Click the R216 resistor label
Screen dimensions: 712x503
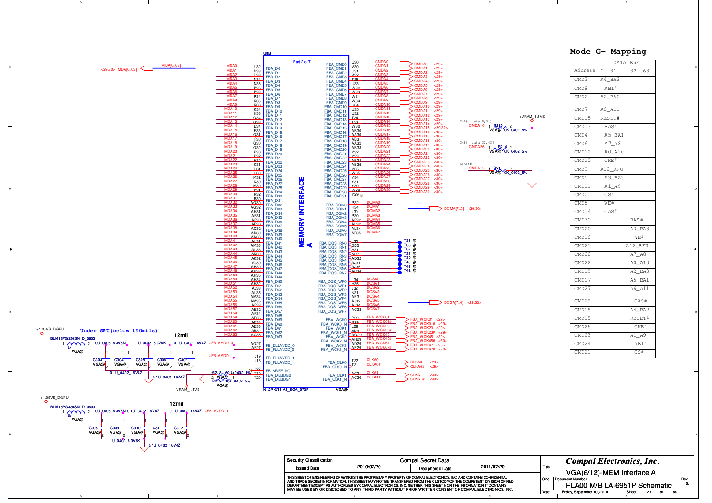click(x=502, y=147)
